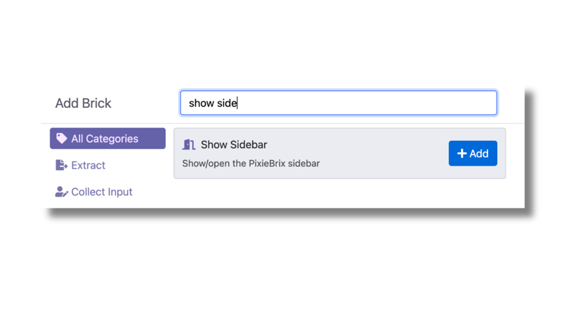Place cursor at end of search box

point(238,103)
